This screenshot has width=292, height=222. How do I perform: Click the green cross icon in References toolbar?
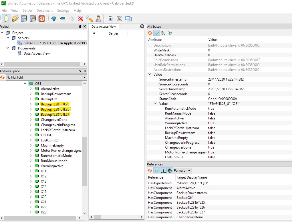click(x=170, y=171)
